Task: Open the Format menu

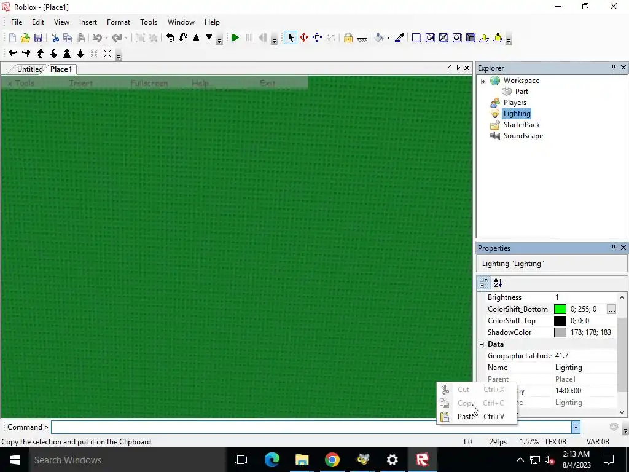Action: [x=119, y=22]
